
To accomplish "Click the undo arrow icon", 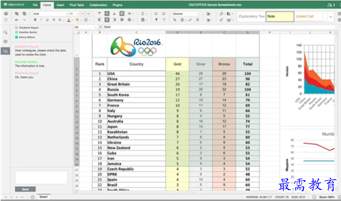I will 17,20.
